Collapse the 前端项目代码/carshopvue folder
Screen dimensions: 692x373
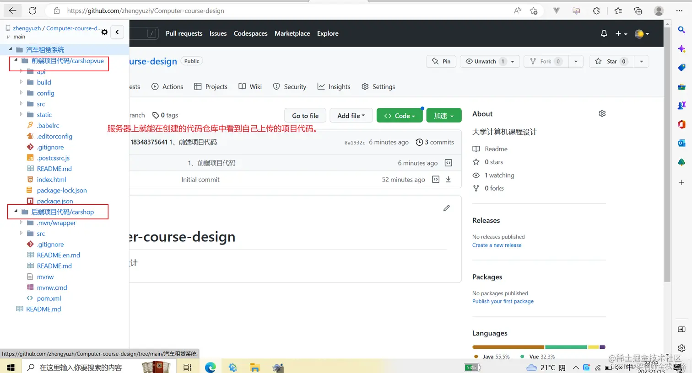(16, 60)
